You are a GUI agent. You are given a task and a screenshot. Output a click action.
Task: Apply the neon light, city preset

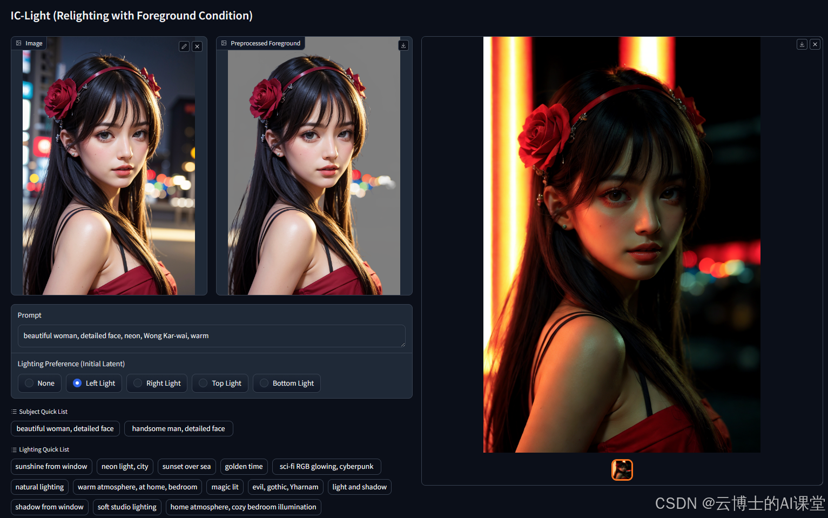tap(125, 466)
